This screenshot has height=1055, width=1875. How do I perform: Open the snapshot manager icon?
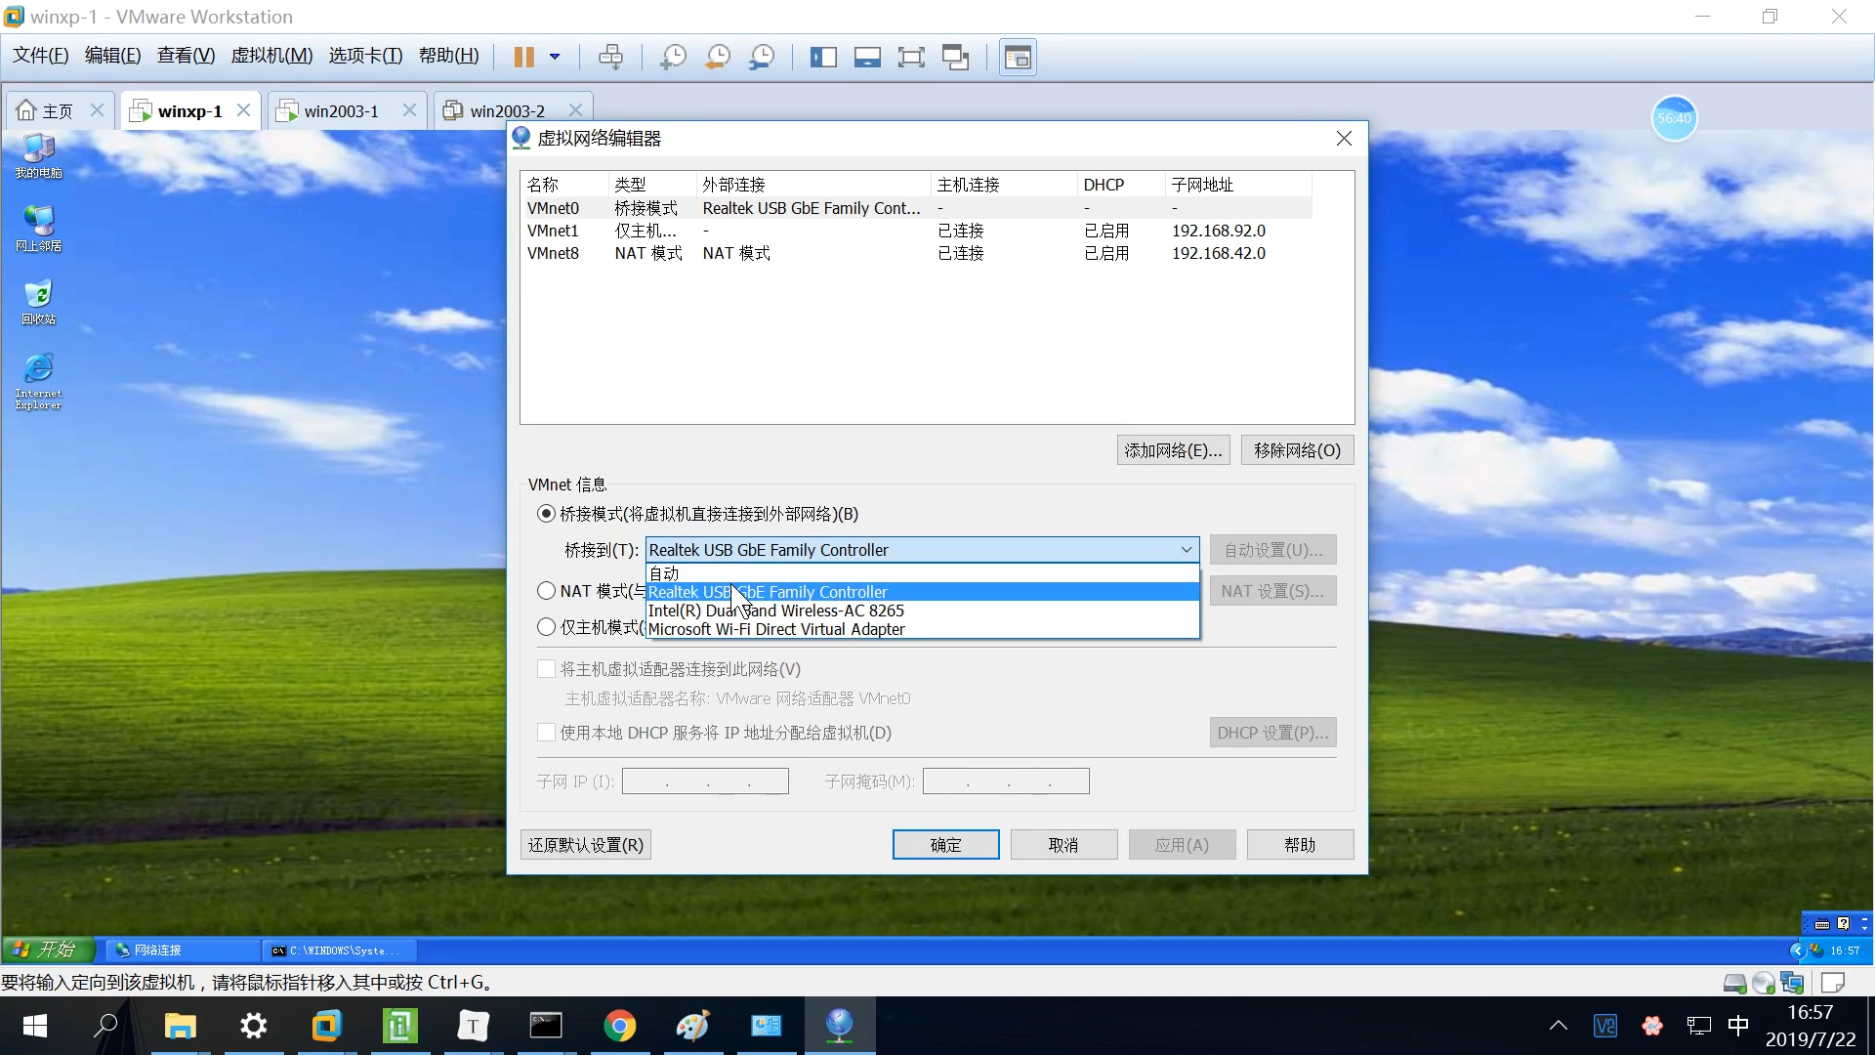coord(762,57)
